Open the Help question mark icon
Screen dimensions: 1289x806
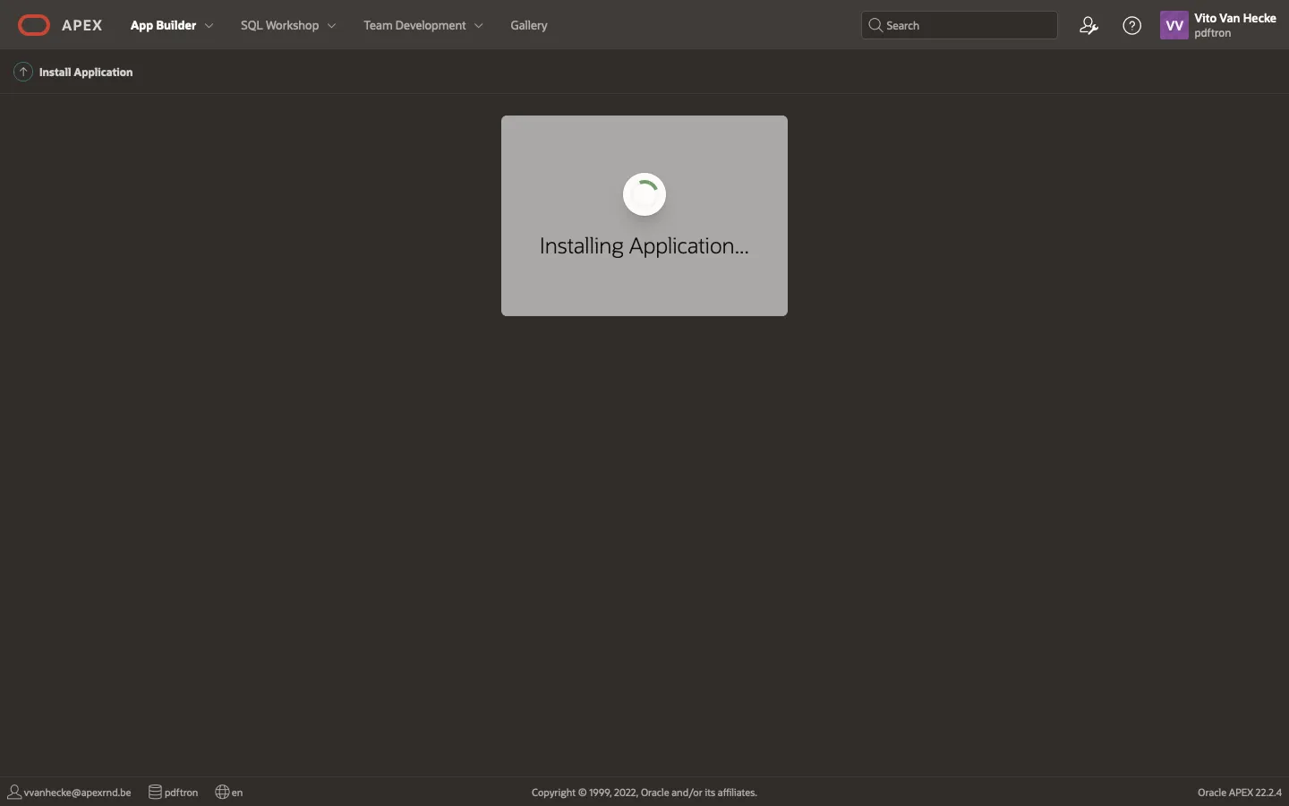[1131, 25]
